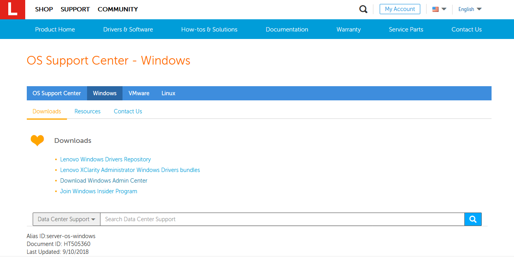Focus the Search Data Center Support field
The width and height of the screenshot is (514, 257).
coord(282,219)
